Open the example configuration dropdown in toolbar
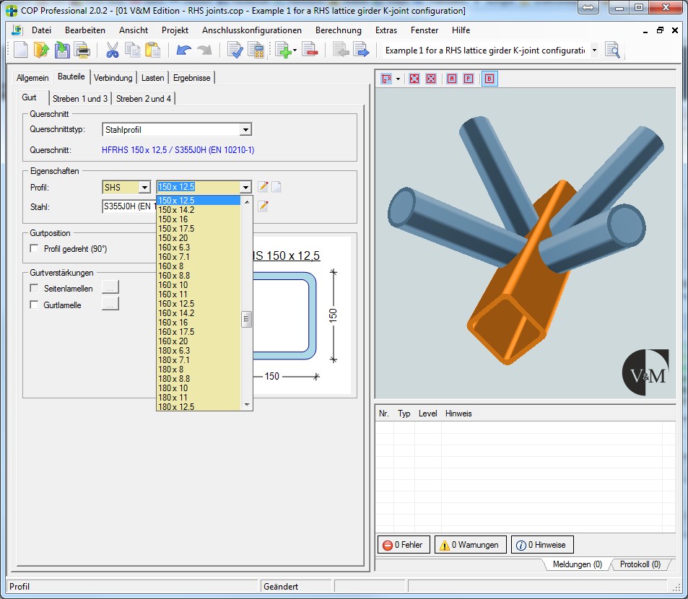This screenshot has height=599, width=688. (594, 50)
